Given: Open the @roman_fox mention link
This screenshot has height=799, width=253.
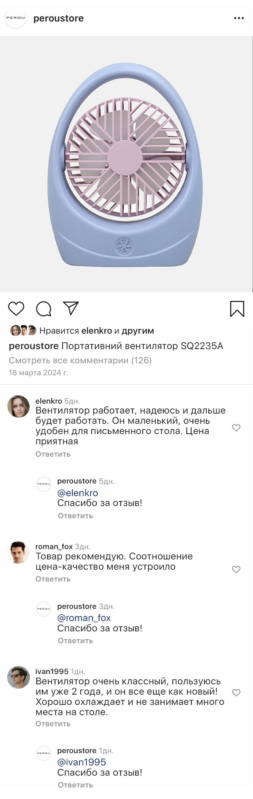Looking at the screenshot, I should 84,618.
